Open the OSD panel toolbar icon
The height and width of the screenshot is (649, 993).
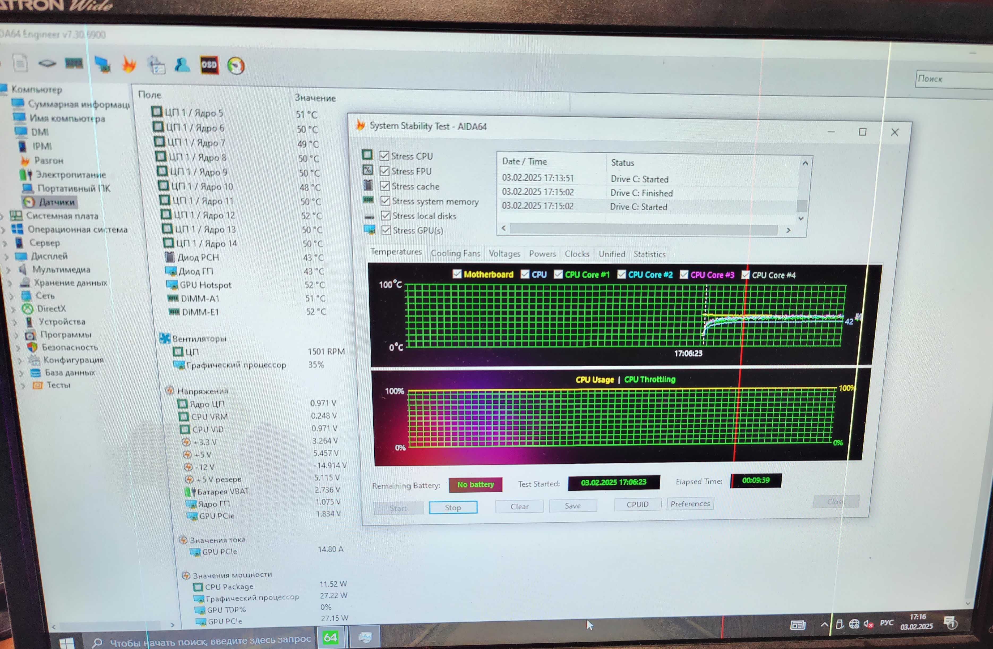point(209,65)
